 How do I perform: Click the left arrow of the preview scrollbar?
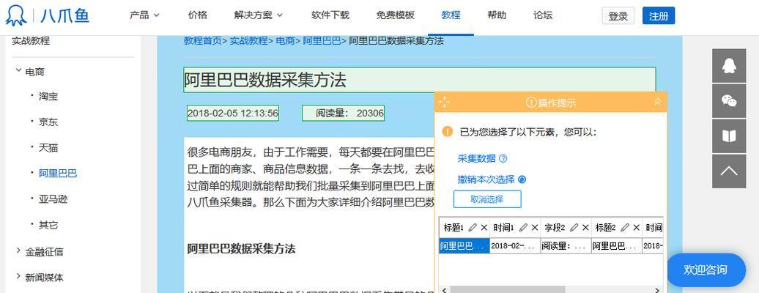tap(444, 289)
